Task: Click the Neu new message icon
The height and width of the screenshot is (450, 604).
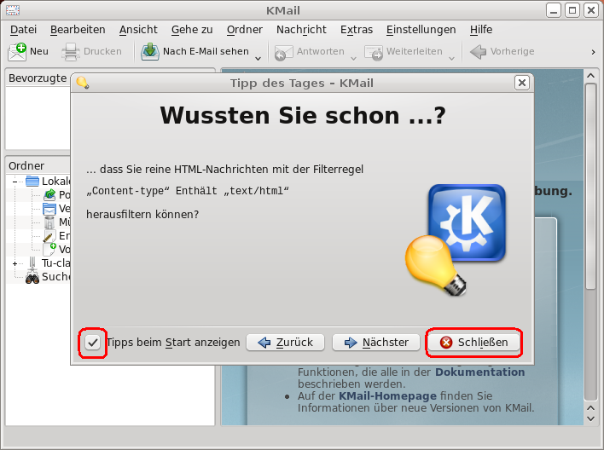Action: (17, 52)
